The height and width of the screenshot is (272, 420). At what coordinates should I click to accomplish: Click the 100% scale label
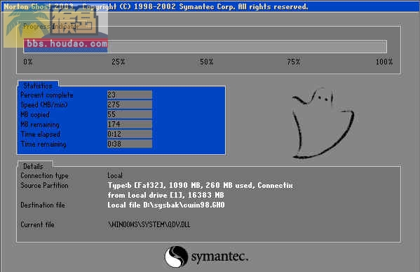384,62
